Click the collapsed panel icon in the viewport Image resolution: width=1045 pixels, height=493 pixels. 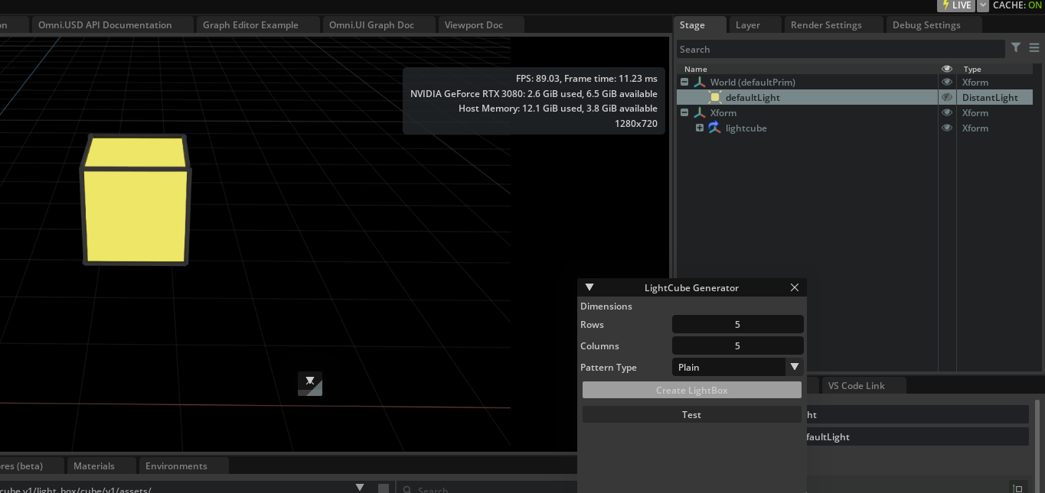point(310,384)
